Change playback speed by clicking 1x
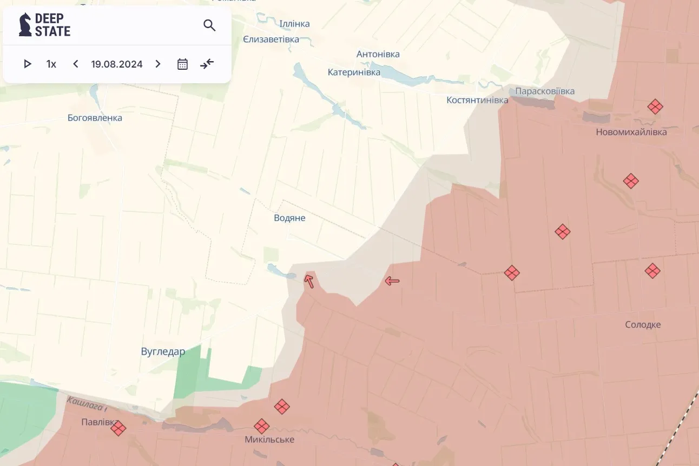Viewport: 699px width, 466px height. tap(51, 64)
